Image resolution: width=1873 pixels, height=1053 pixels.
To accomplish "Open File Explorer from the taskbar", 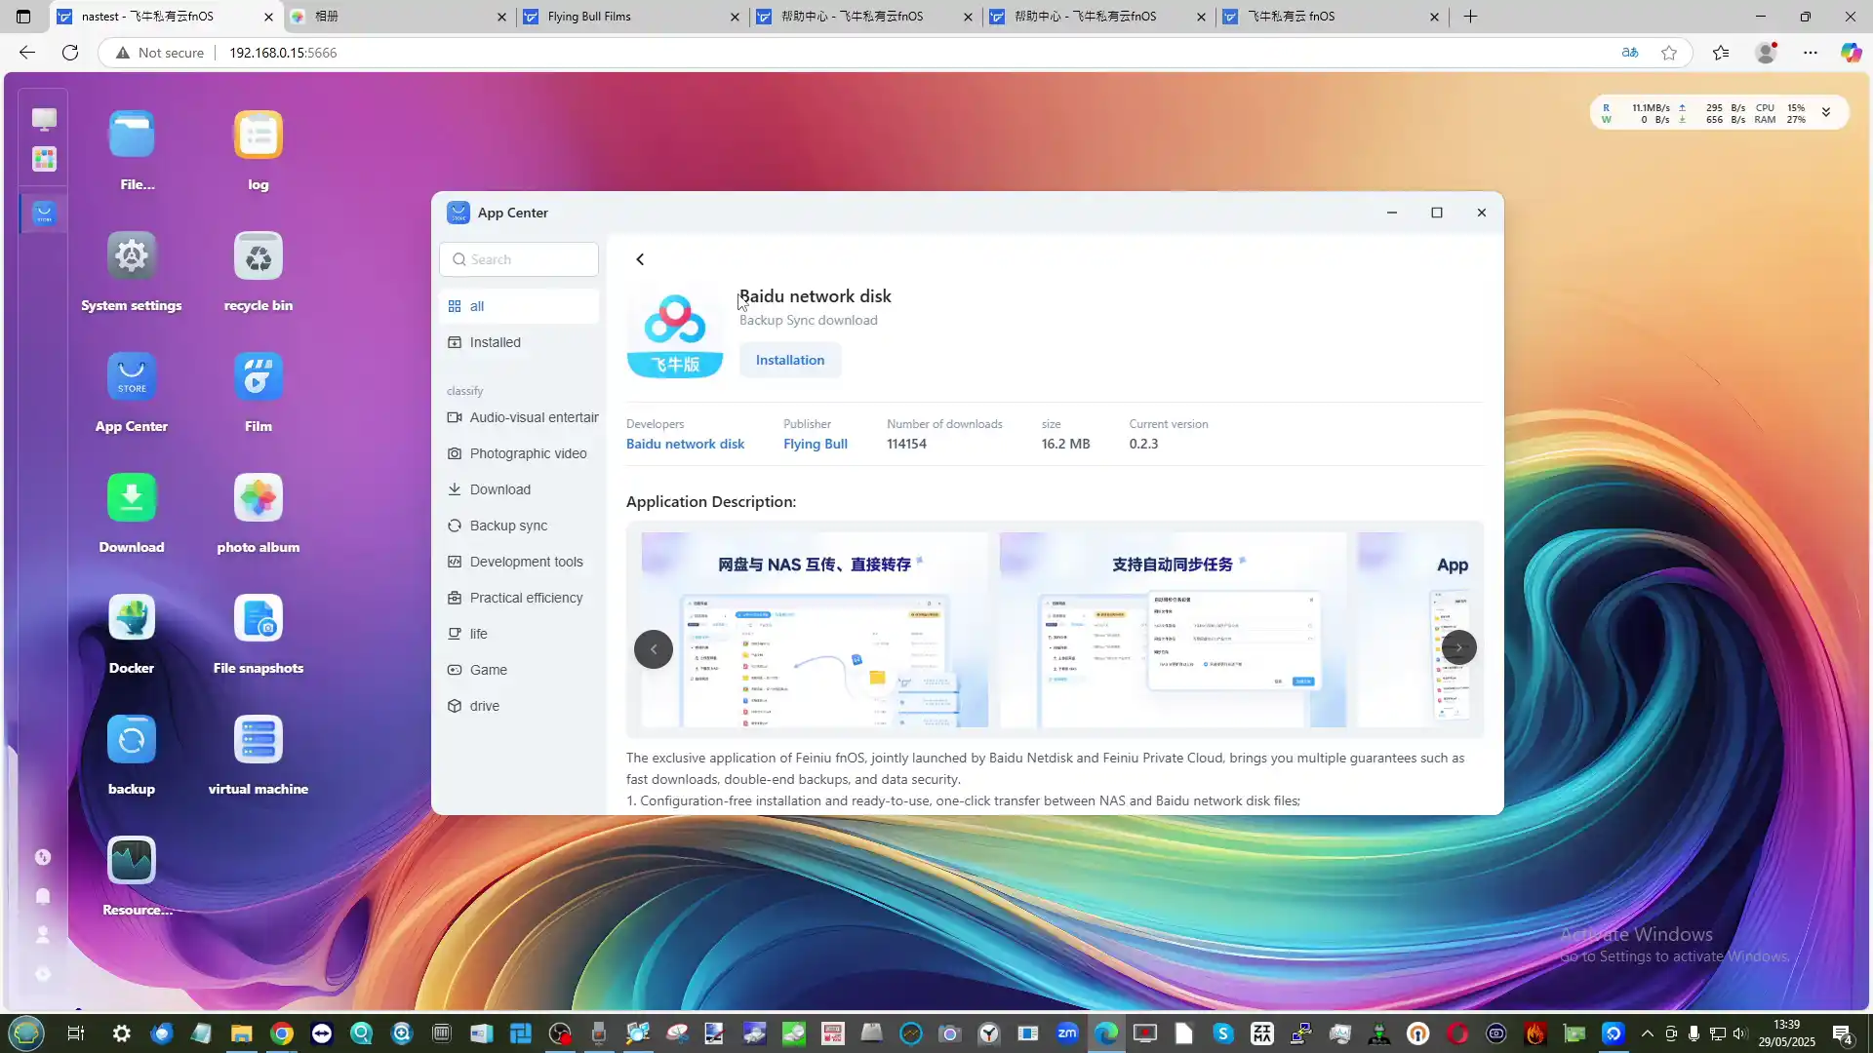I will (241, 1033).
